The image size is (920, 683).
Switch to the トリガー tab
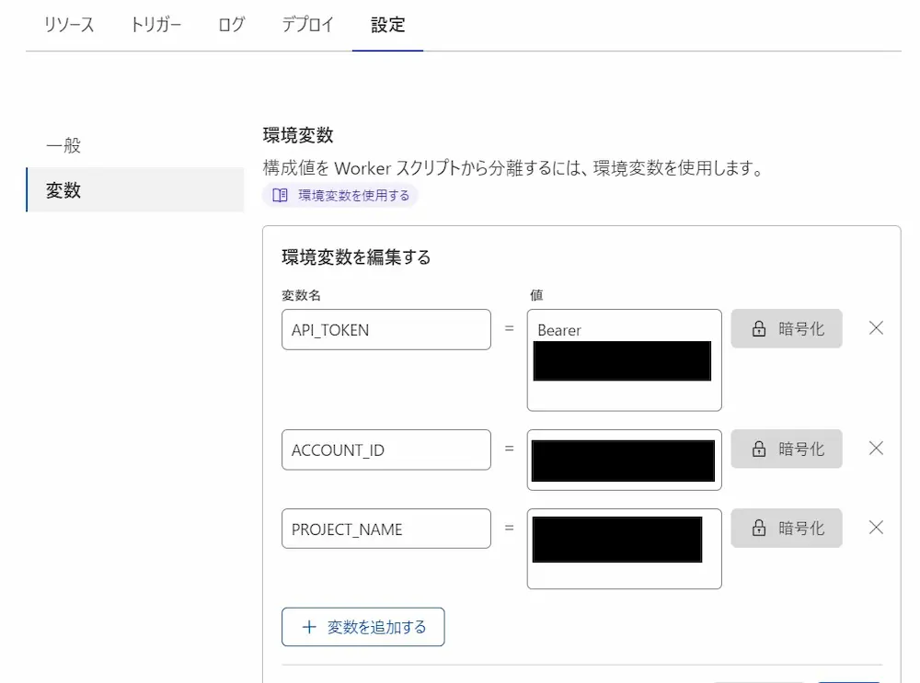pyautogui.click(x=155, y=25)
